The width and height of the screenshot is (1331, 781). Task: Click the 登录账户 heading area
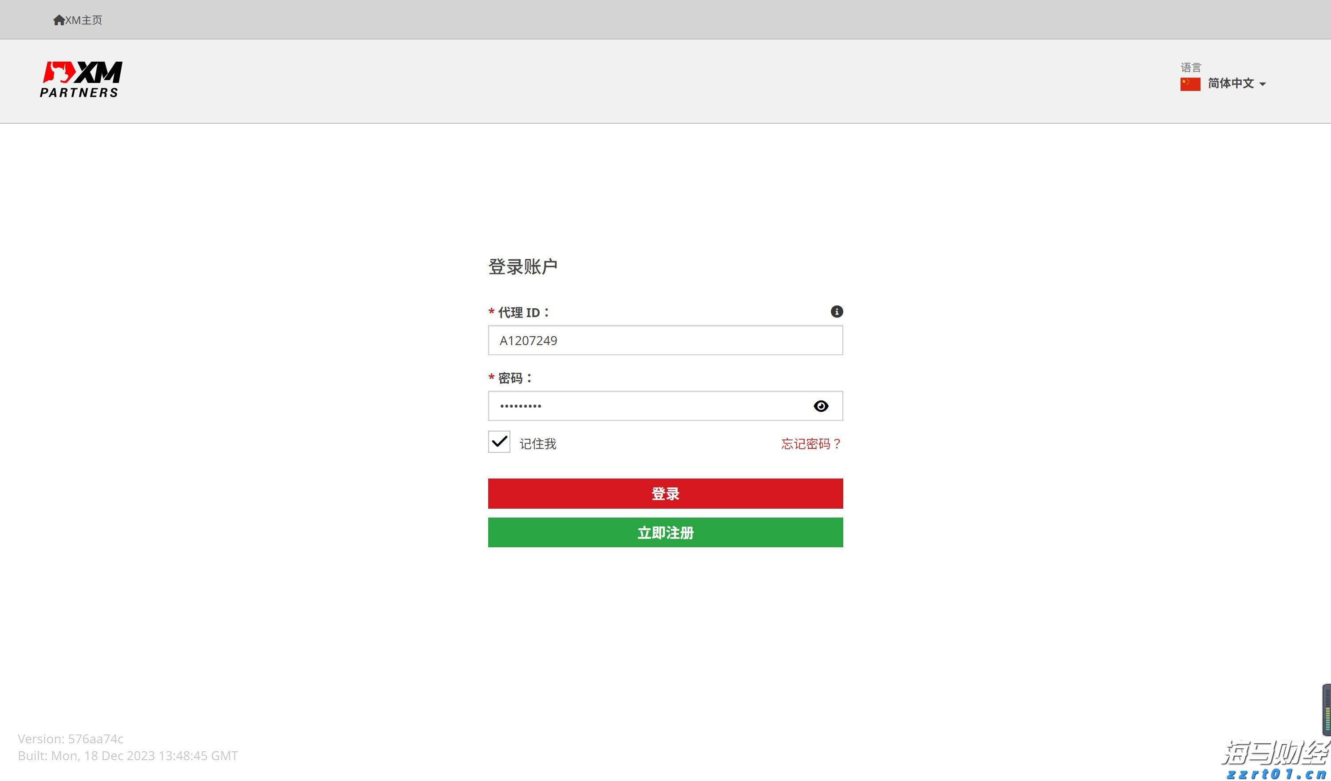pyautogui.click(x=523, y=266)
